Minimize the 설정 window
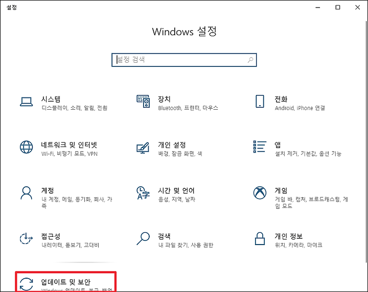The image size is (368, 292). [318, 8]
